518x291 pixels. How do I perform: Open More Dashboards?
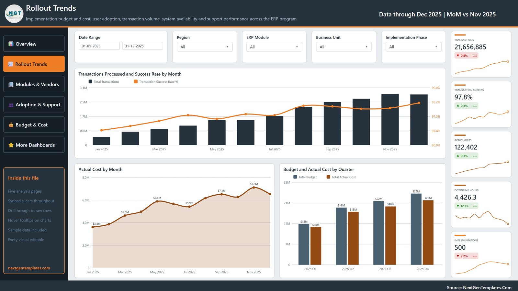34,145
